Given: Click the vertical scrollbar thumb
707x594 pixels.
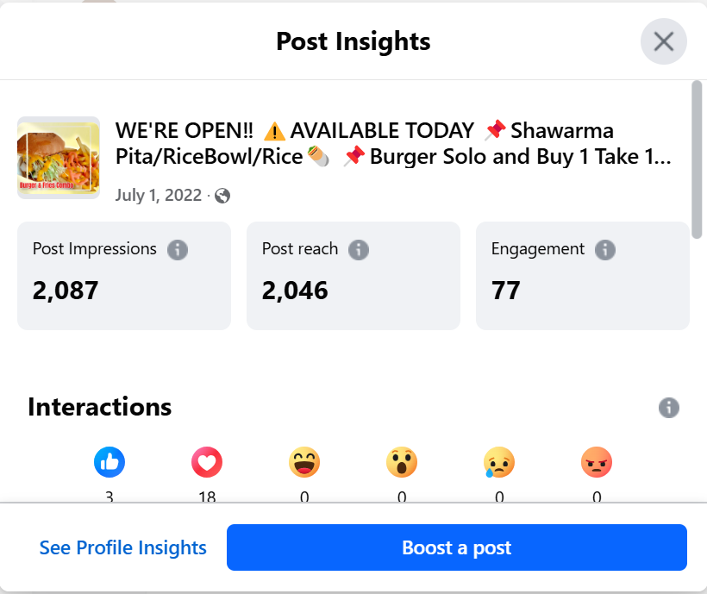Looking at the screenshot, I should [x=697, y=159].
